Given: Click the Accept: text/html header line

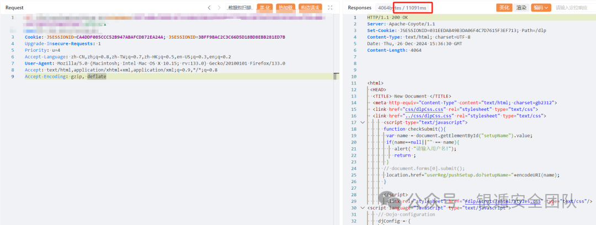Looking at the screenshot, I should point(121,70).
